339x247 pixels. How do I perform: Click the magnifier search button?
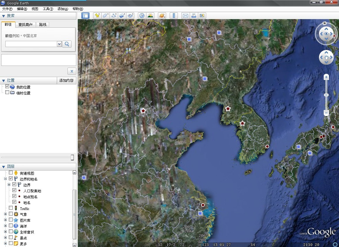coord(67,44)
